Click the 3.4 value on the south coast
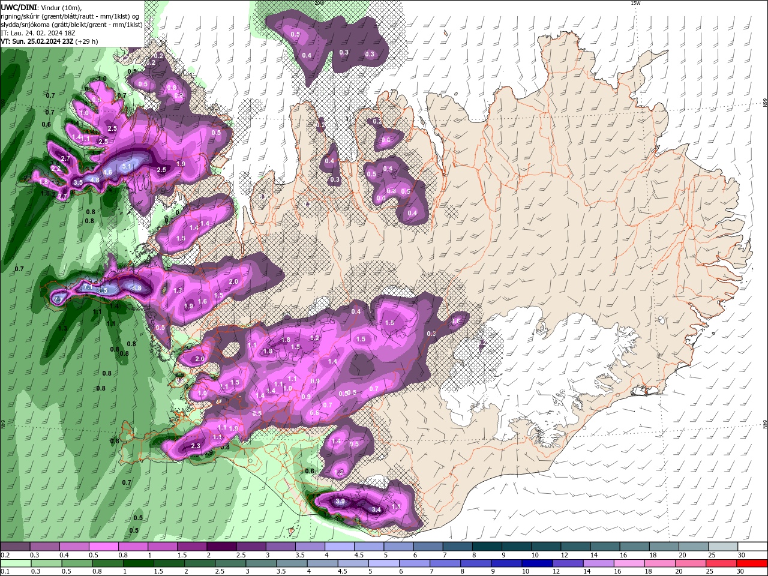768x576 pixels. click(376, 509)
